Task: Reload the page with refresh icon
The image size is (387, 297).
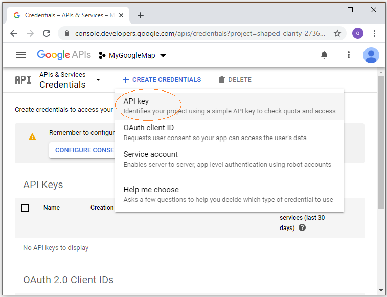Action: (47, 33)
